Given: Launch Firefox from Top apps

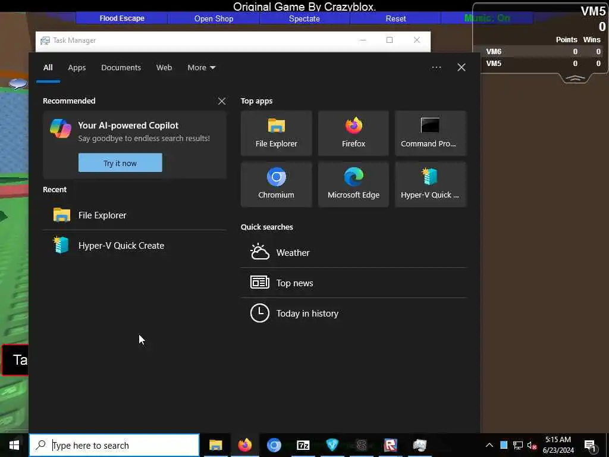Looking at the screenshot, I should pyautogui.click(x=353, y=133).
